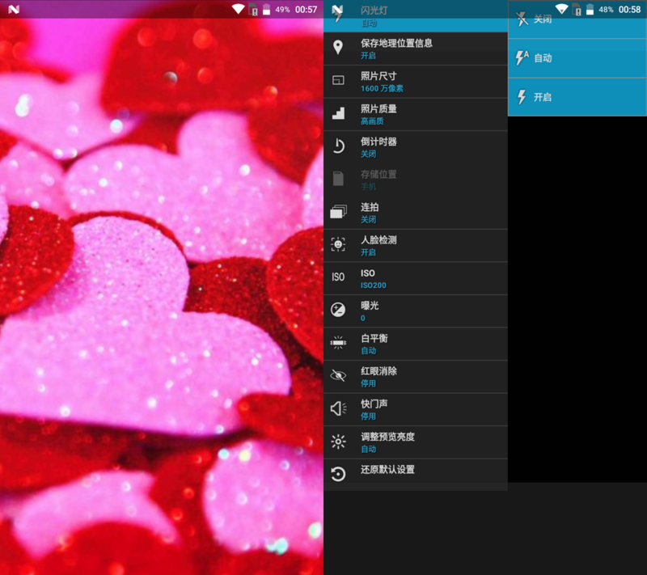Tap the battery icon beside 49%
647x575 pixels.
tap(267, 9)
